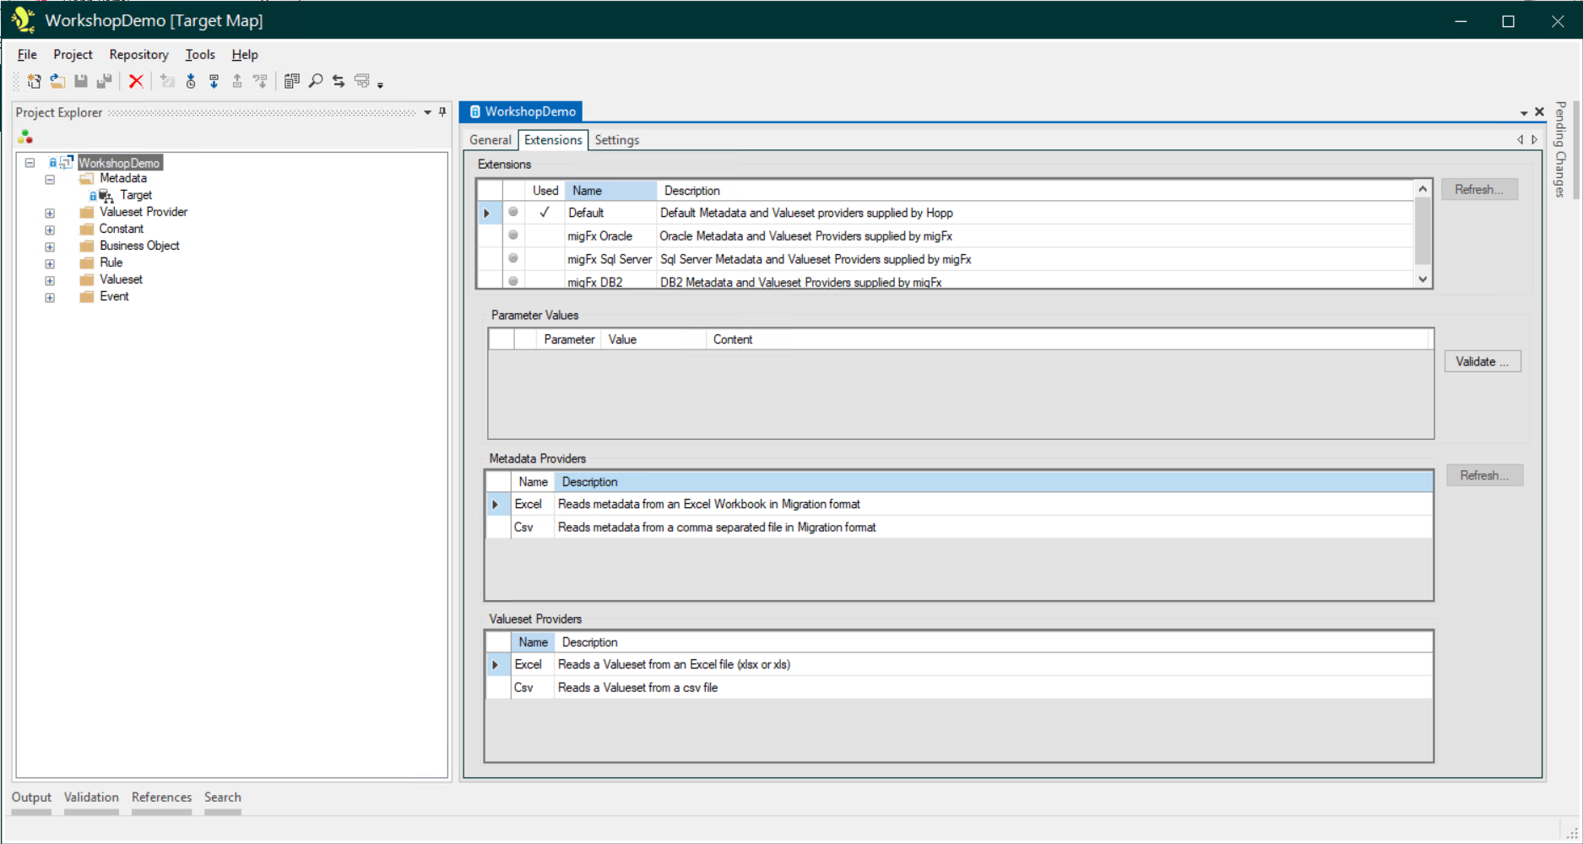Pin the Project Explorer panel
Screen dimensions: 1583x844
[442, 112]
